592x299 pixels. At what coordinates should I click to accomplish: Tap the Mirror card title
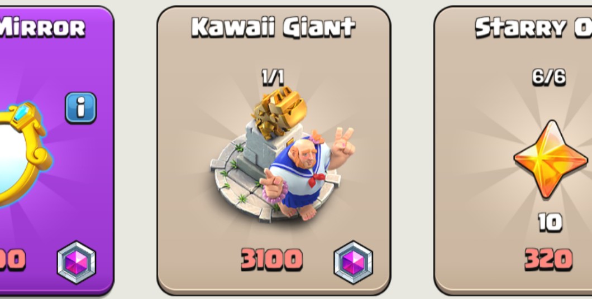coord(42,28)
